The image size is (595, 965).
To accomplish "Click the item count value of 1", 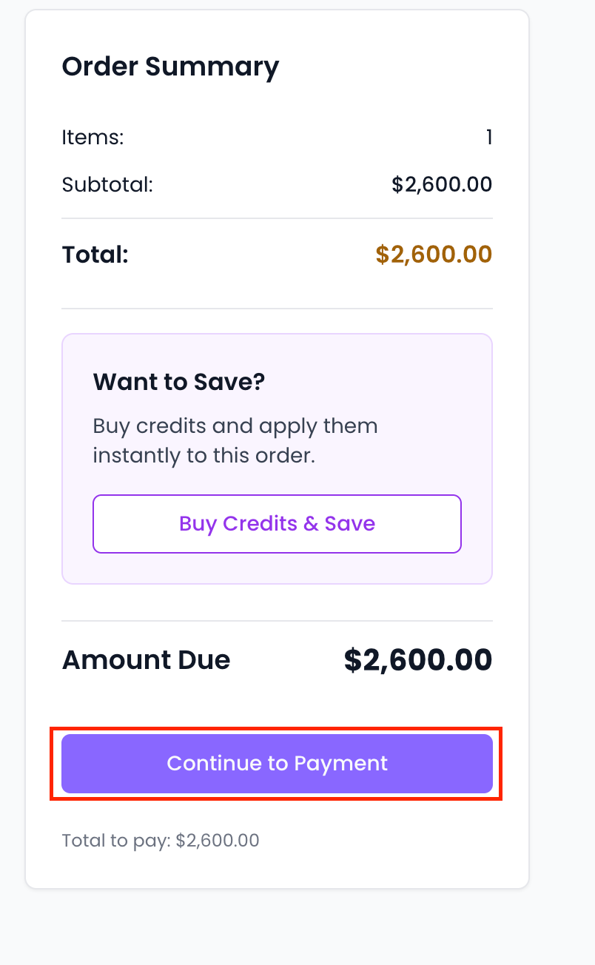I will click(x=488, y=138).
